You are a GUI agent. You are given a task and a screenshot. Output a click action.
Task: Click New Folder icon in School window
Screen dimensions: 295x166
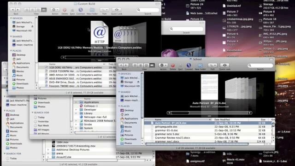point(200,65)
